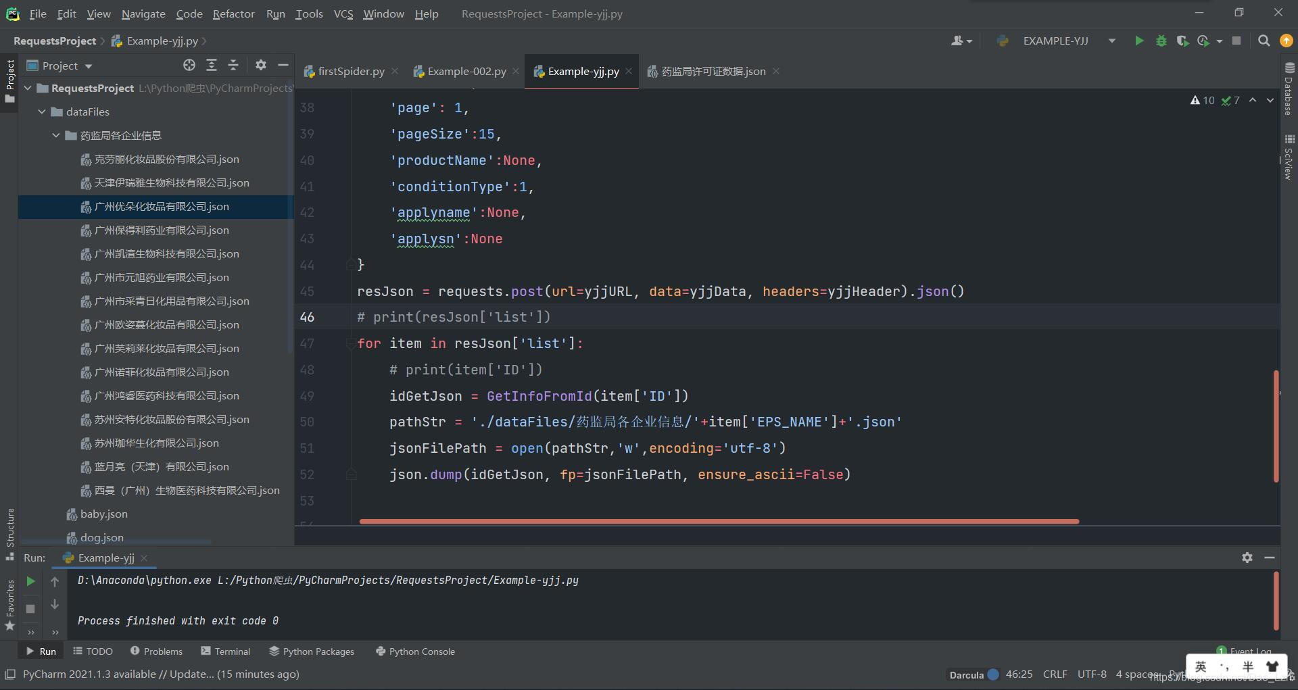The image size is (1298, 690).
Task: Open the Tools menu
Action: coord(309,14)
